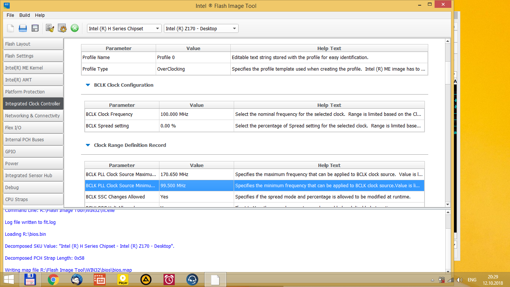The height and width of the screenshot is (287, 510).
Task: Click the Save floppy disk icon
Action: click(x=35, y=28)
